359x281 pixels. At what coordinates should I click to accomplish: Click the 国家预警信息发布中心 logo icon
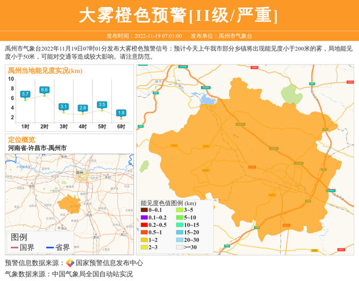click(70, 263)
